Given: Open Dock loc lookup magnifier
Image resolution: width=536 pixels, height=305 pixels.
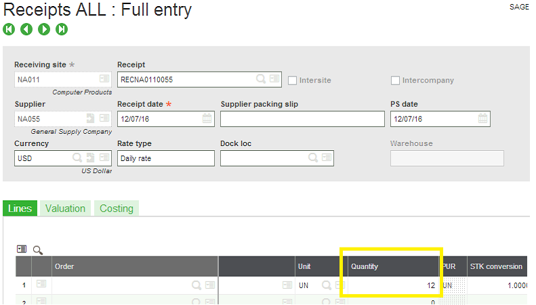Looking at the screenshot, I should 313,158.
